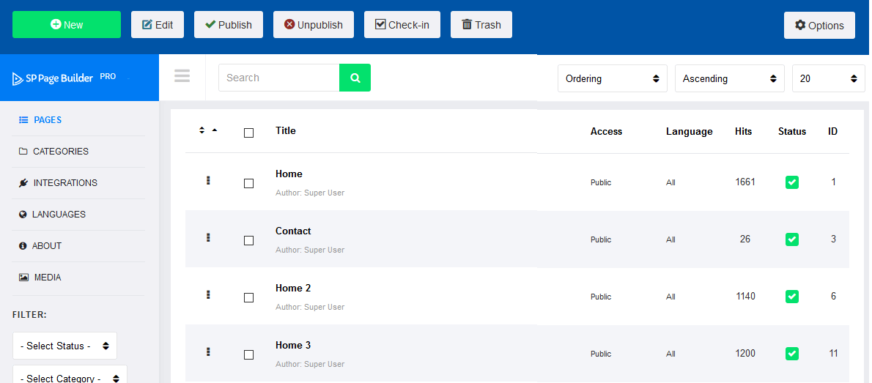Open the Contact page title link
The image size is (872, 383).
click(x=293, y=231)
